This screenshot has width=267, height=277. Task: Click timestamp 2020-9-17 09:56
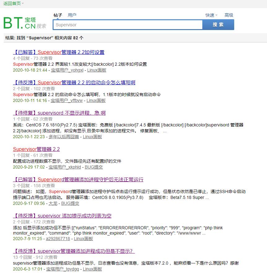coord(29,203)
